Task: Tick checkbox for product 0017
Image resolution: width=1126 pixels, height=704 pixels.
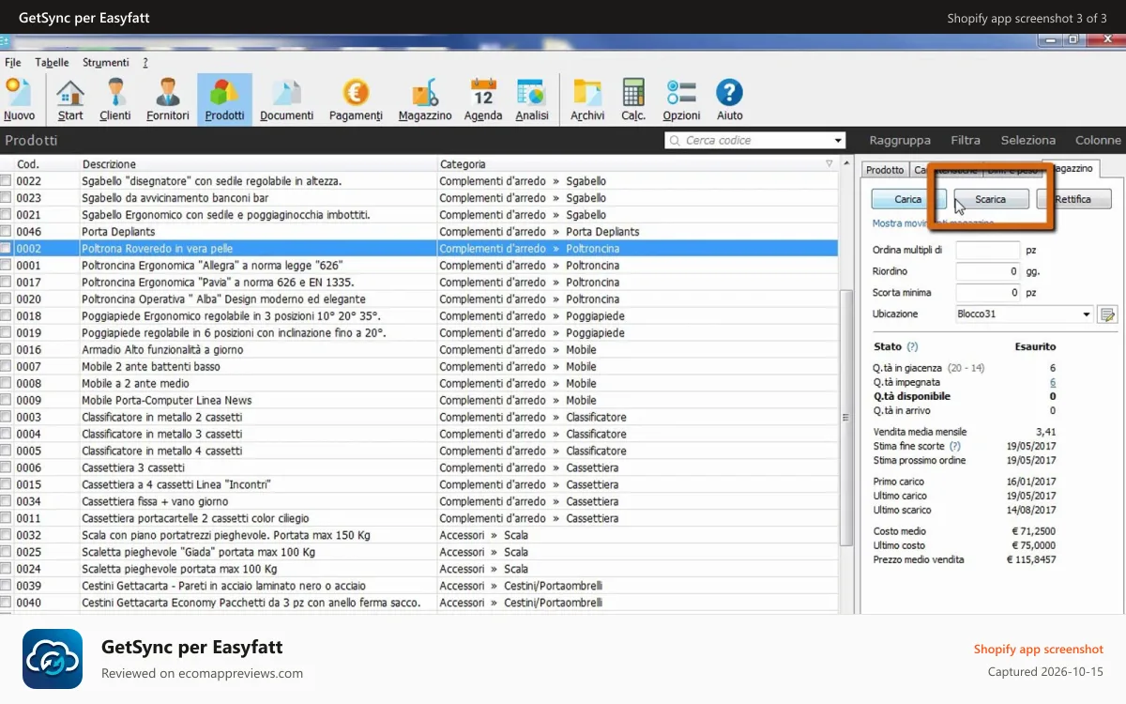Action: coord(6,283)
